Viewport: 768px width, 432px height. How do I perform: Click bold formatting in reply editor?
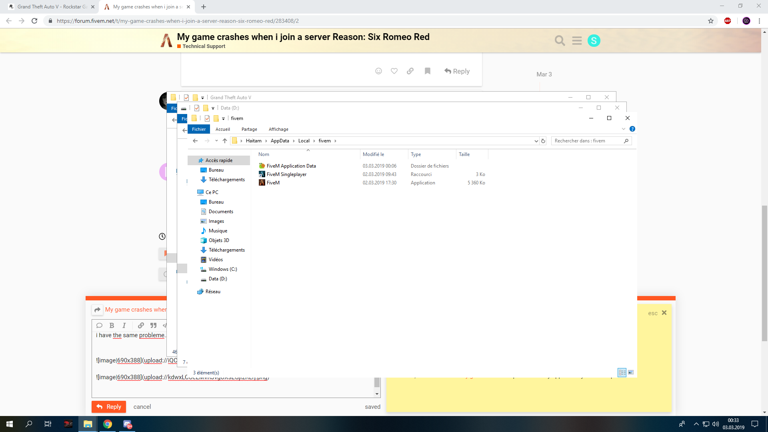(112, 325)
